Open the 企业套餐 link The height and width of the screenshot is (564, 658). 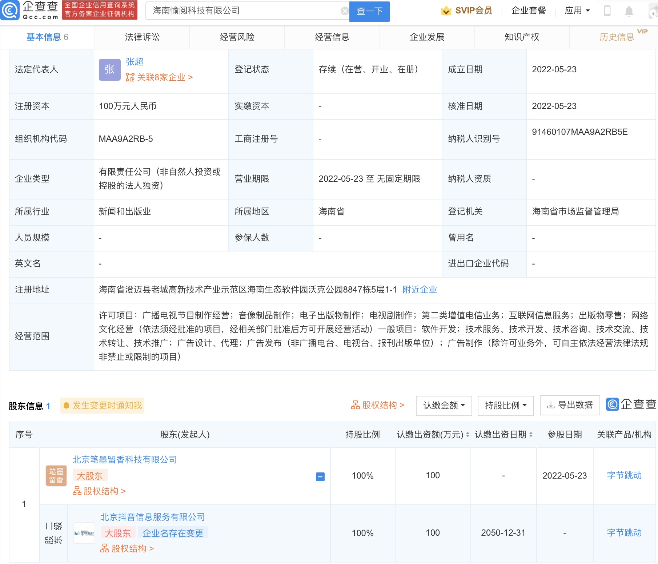tap(529, 11)
